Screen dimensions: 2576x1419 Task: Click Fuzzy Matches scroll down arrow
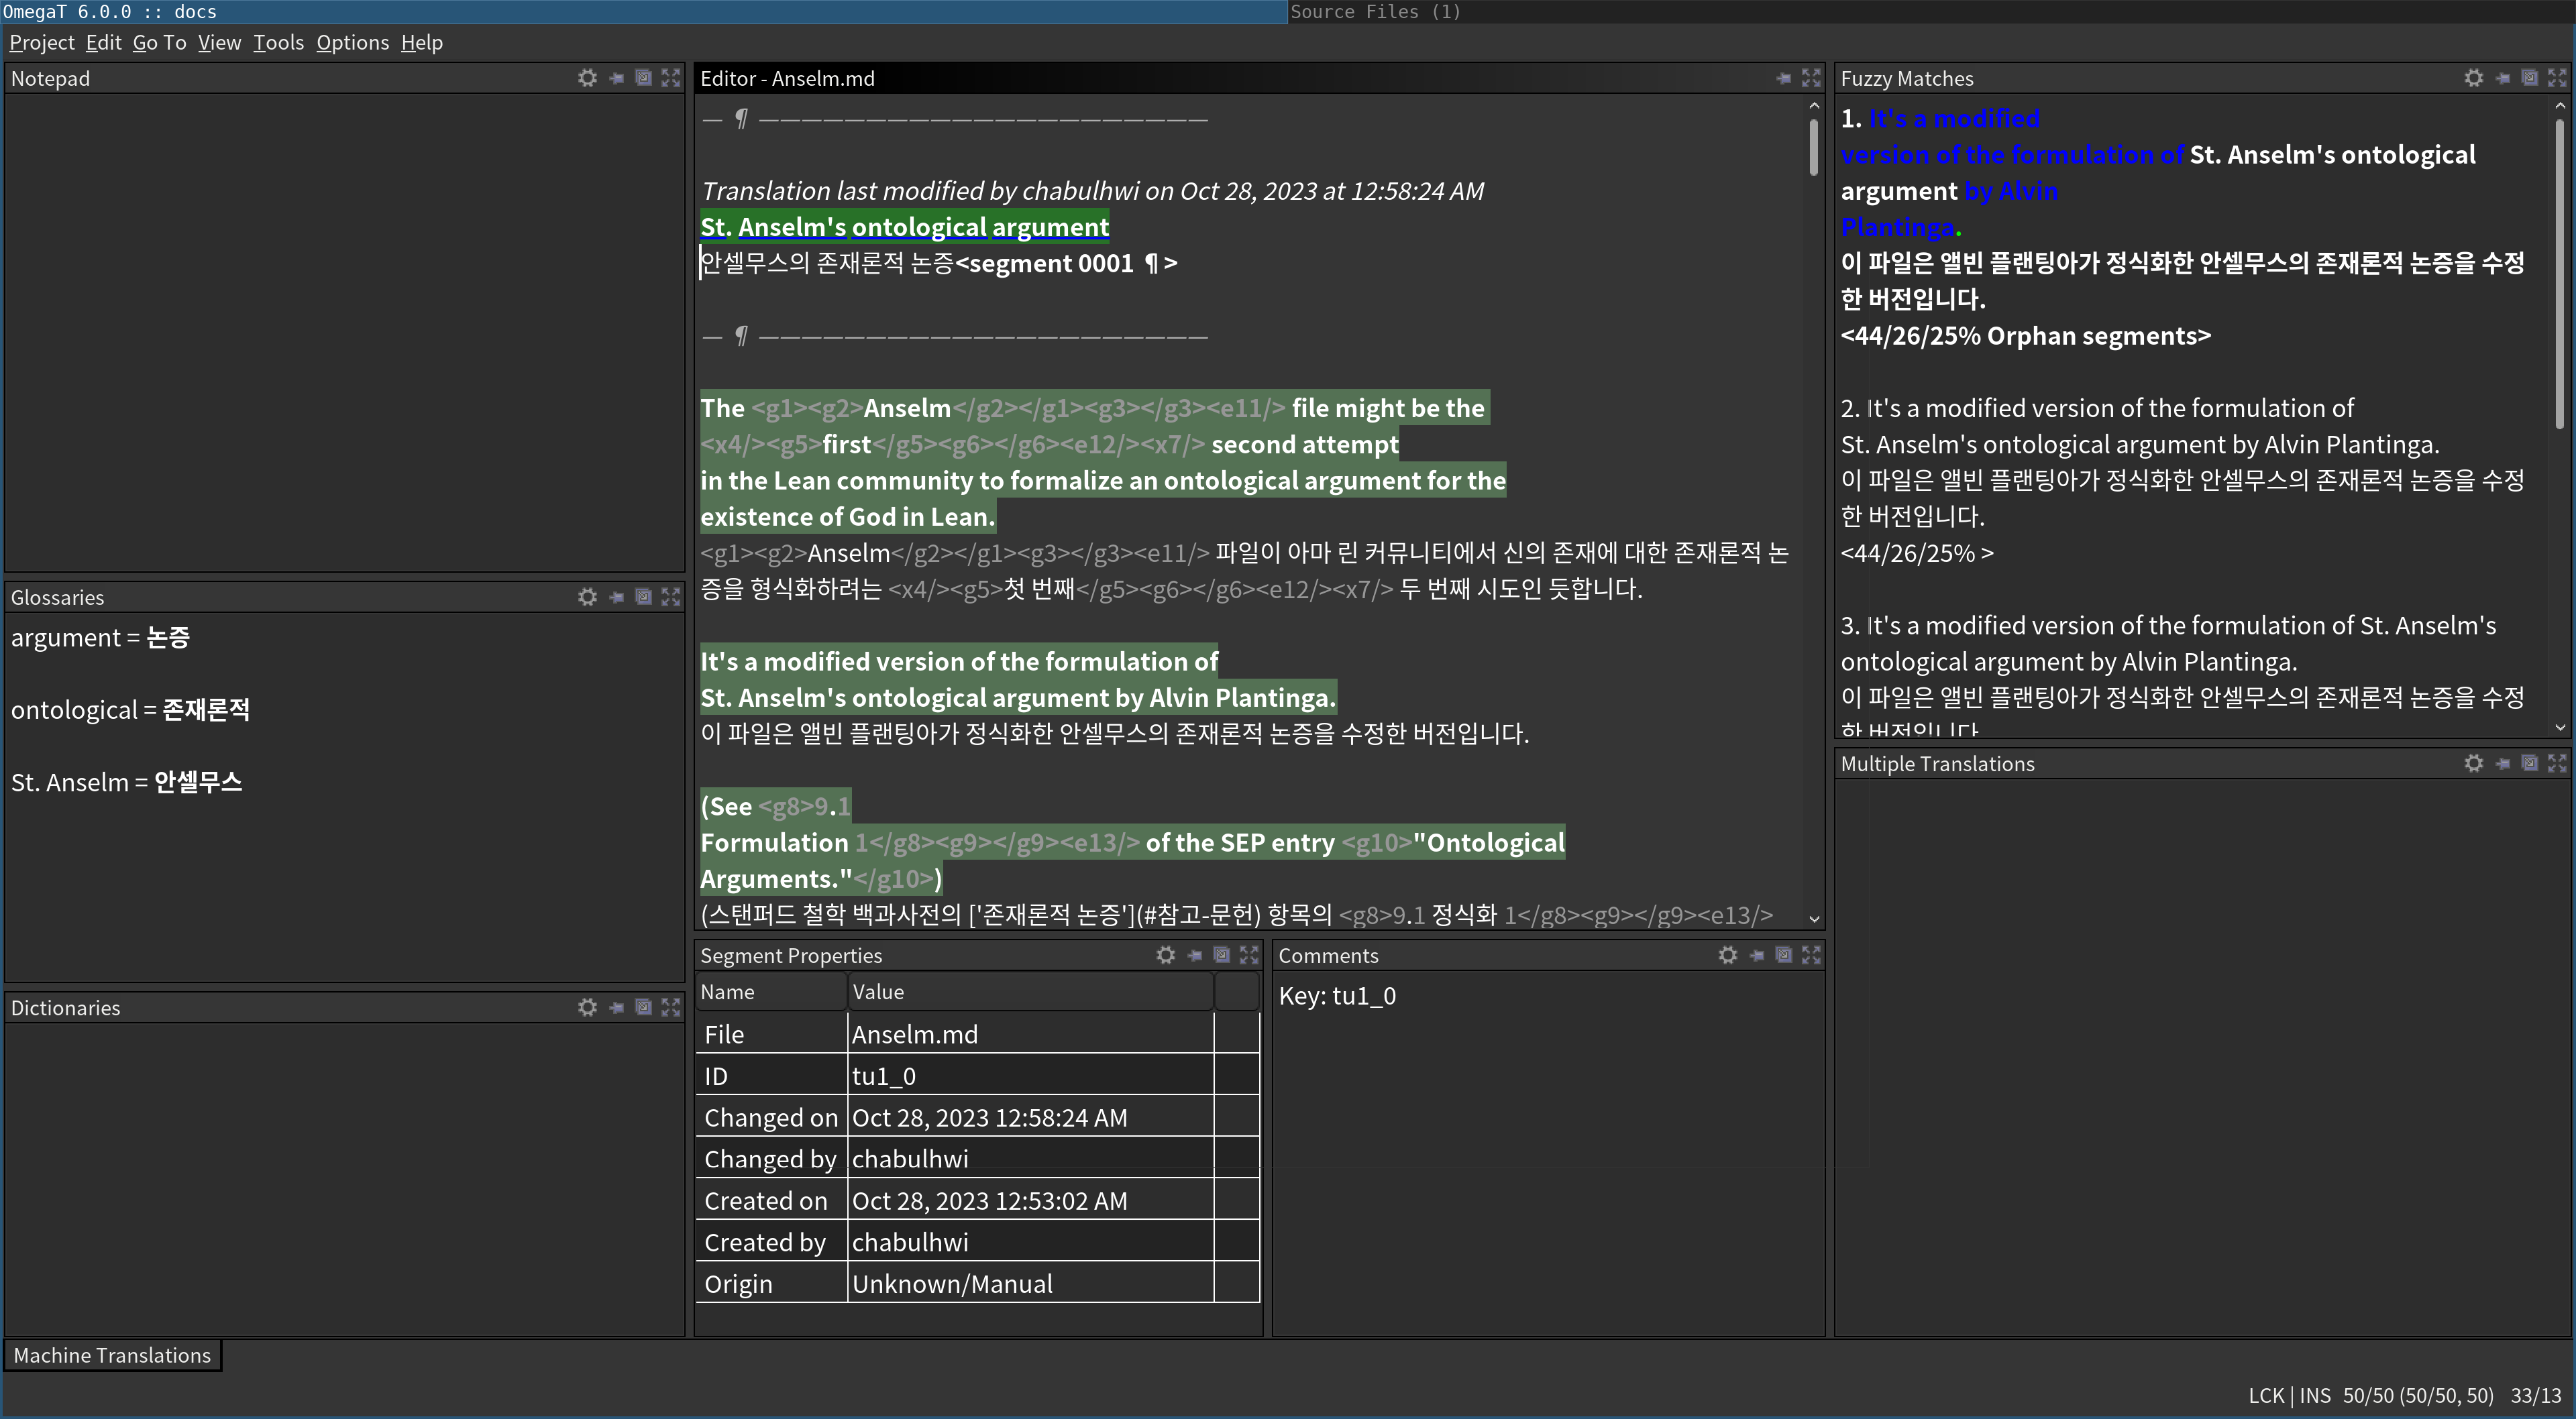(2559, 728)
